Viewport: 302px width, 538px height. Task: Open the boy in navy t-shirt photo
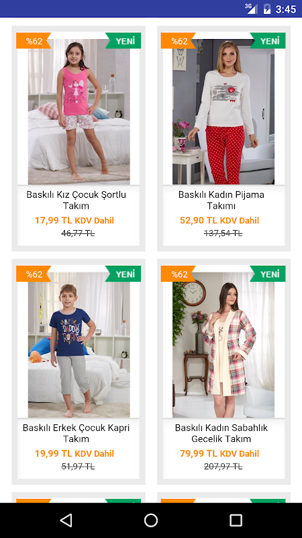pyautogui.click(x=79, y=345)
